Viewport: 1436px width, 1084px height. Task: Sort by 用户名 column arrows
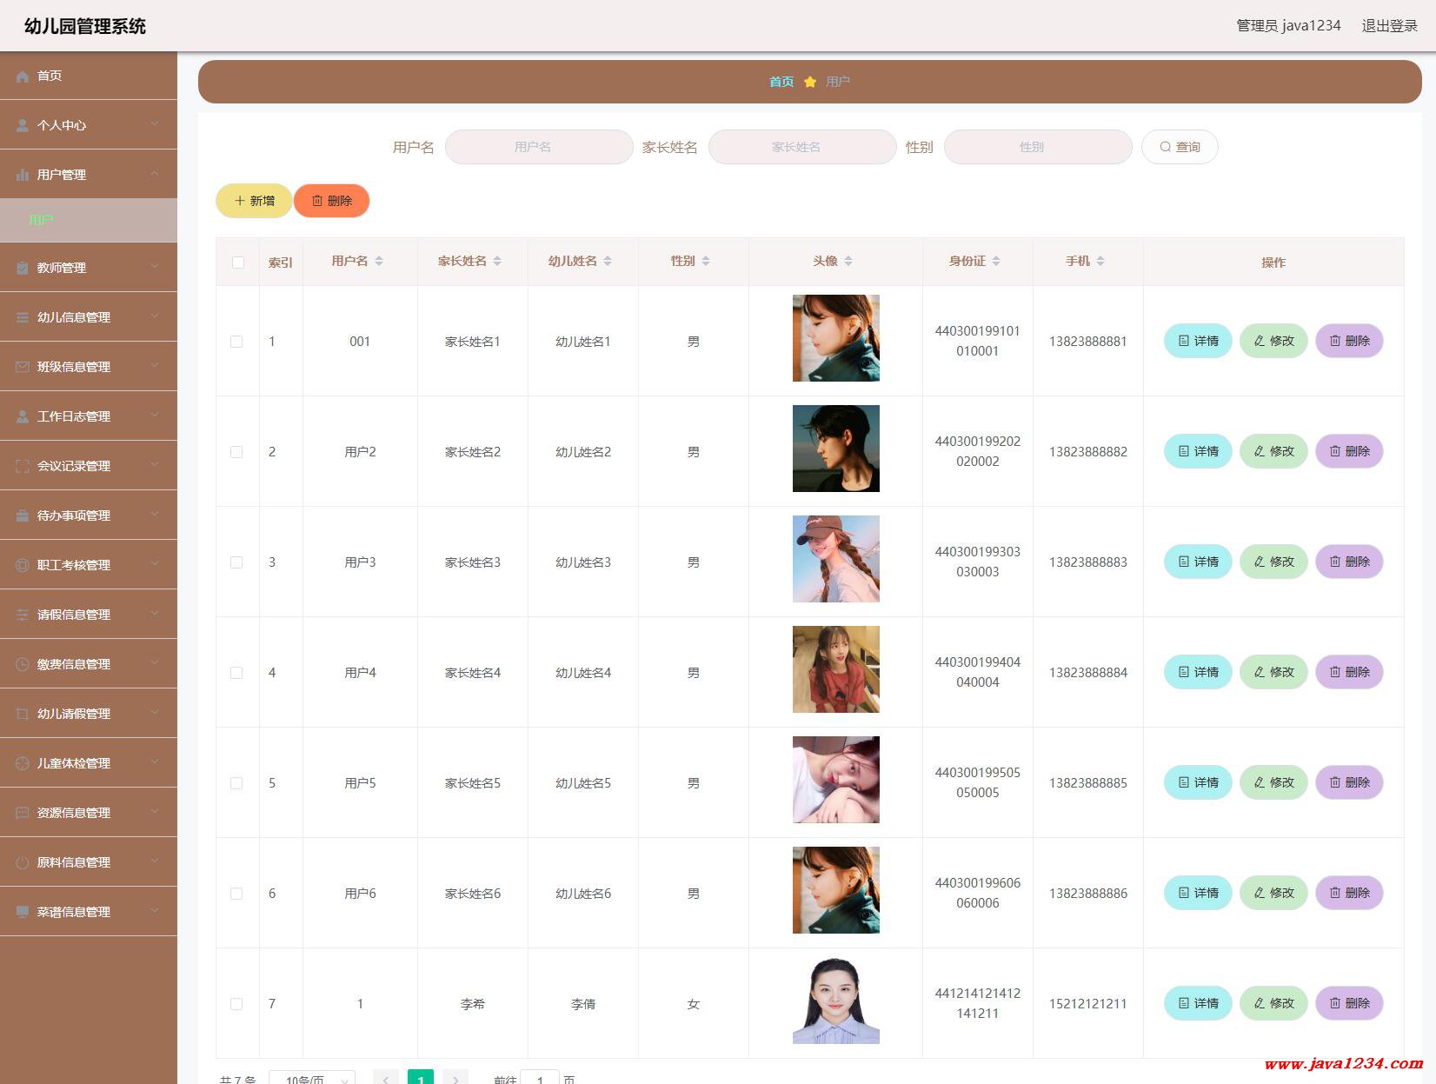click(x=379, y=261)
